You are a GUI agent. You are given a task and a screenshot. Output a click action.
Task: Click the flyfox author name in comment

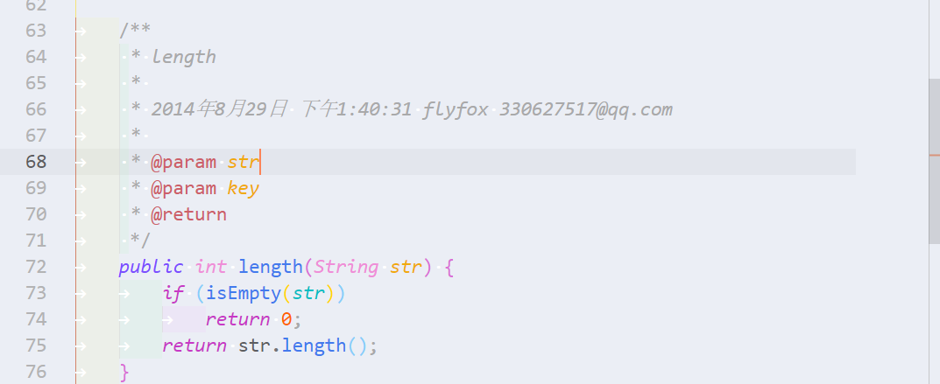tap(455, 109)
